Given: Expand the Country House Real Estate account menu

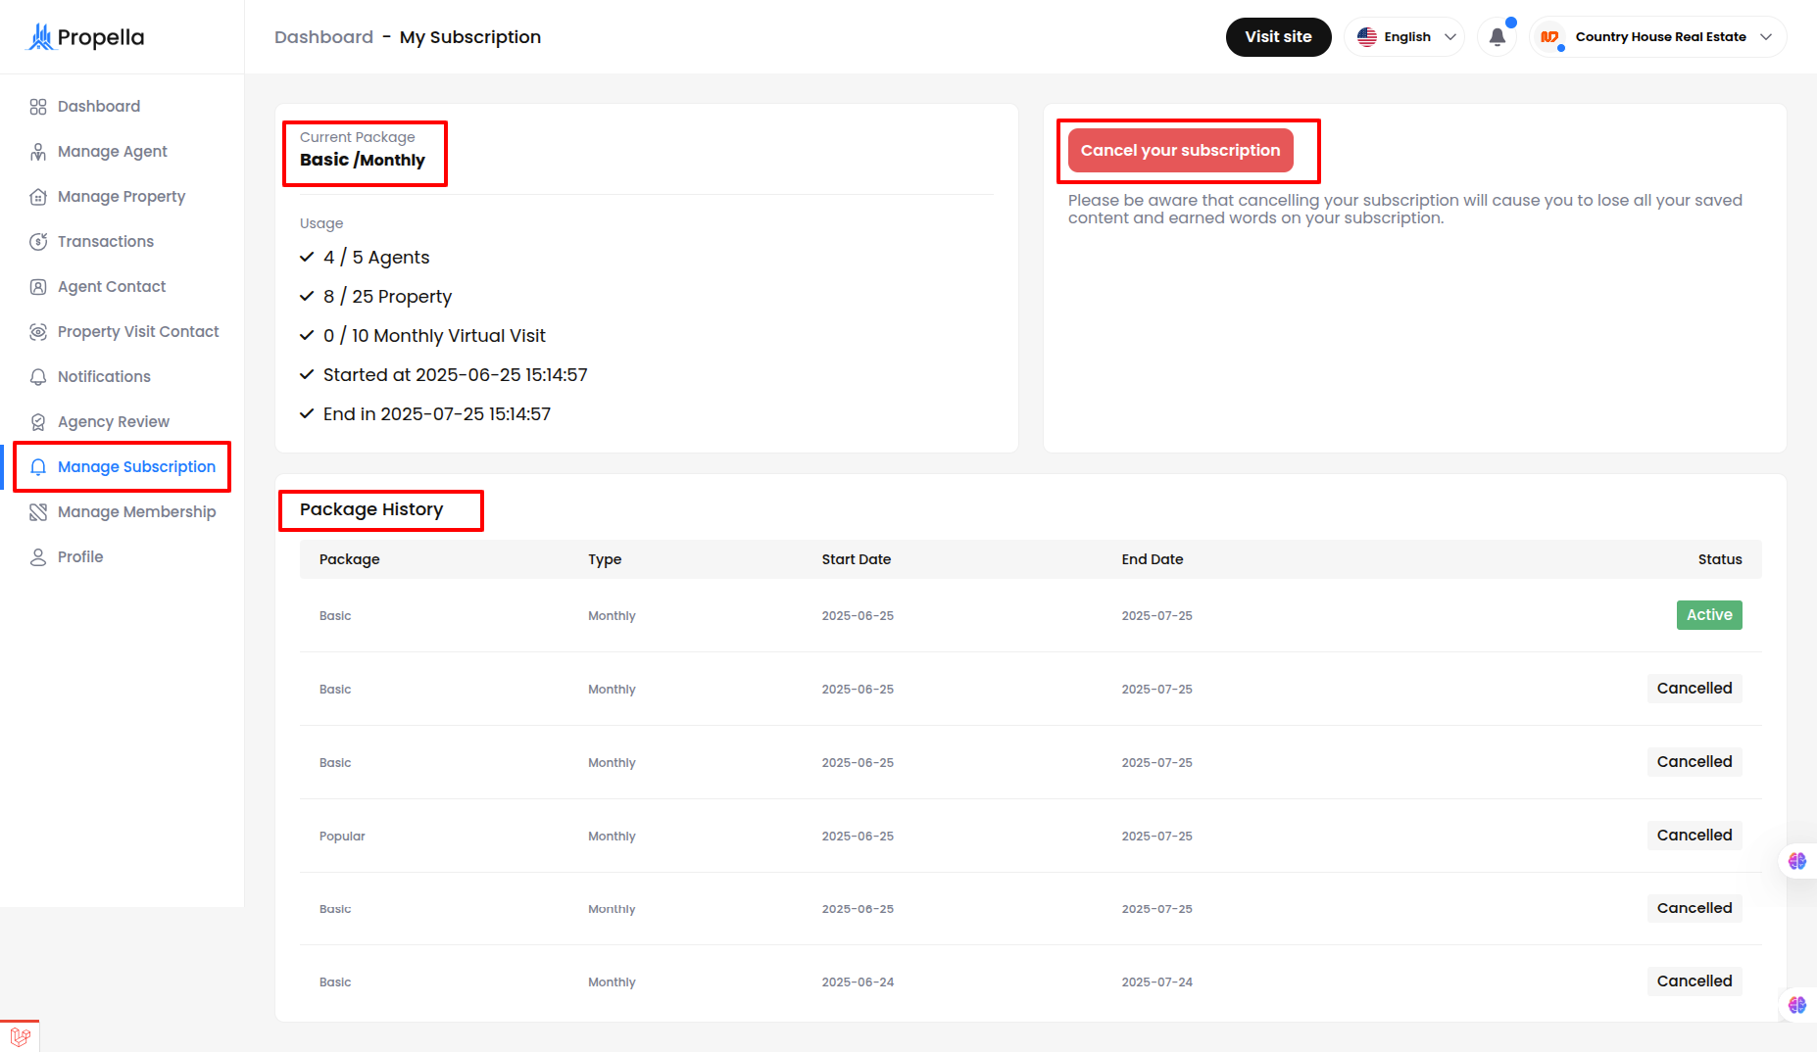Looking at the screenshot, I should tap(1658, 37).
